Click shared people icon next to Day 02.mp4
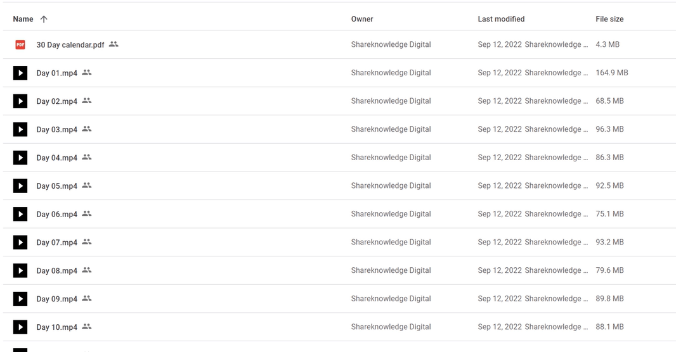The height and width of the screenshot is (352, 676). [87, 101]
